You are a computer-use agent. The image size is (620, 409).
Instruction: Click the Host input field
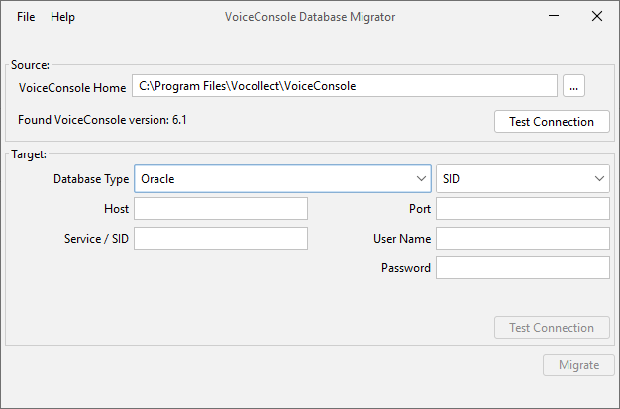coord(220,209)
